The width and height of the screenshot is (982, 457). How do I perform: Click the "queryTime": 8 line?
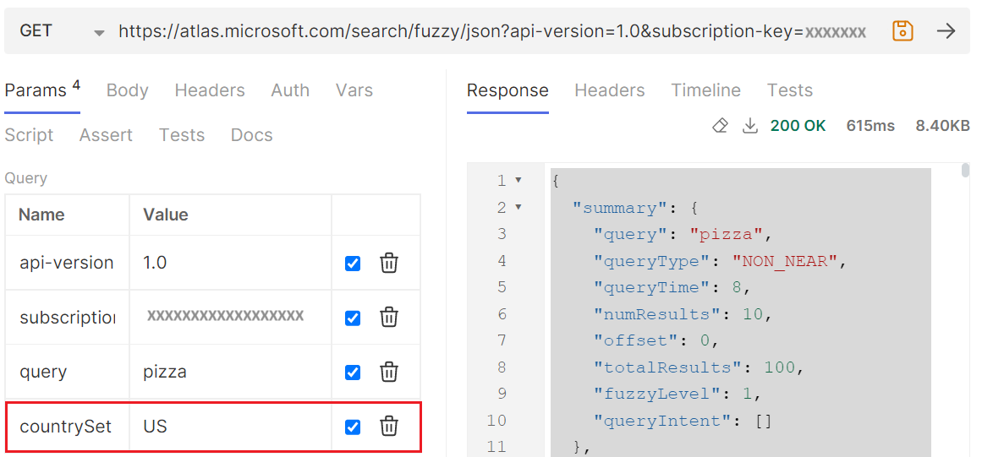pyautogui.click(x=672, y=288)
